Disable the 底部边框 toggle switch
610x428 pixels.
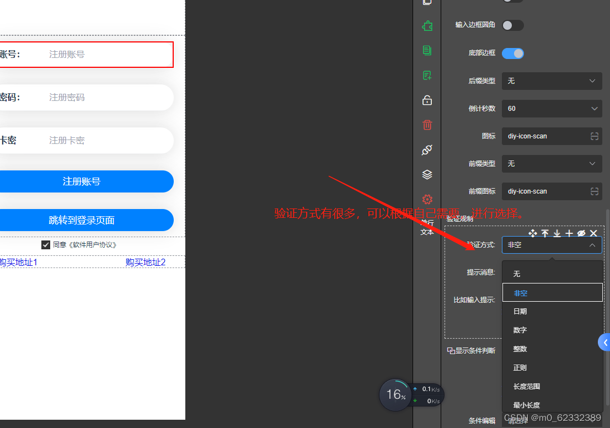(x=512, y=53)
